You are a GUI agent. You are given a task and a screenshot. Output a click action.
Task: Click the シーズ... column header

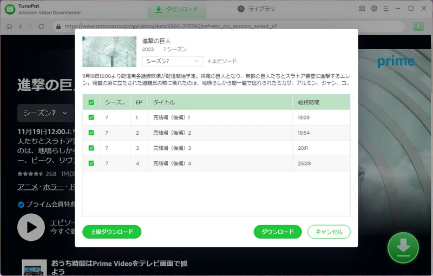pos(115,102)
